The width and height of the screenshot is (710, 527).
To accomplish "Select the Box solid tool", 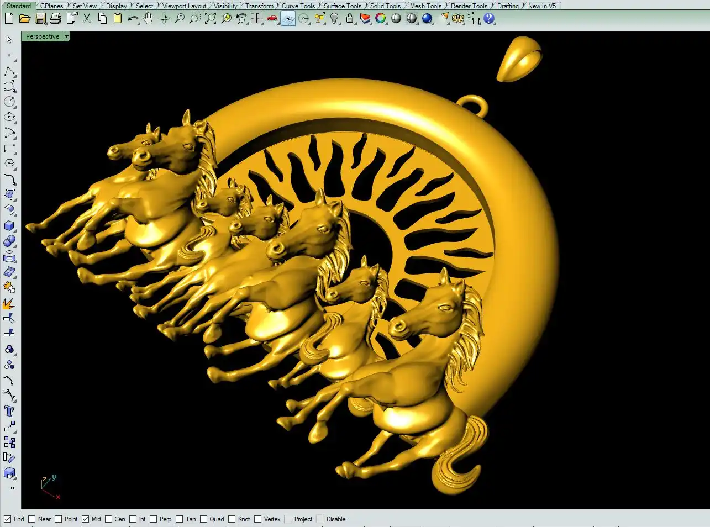I will (9, 226).
